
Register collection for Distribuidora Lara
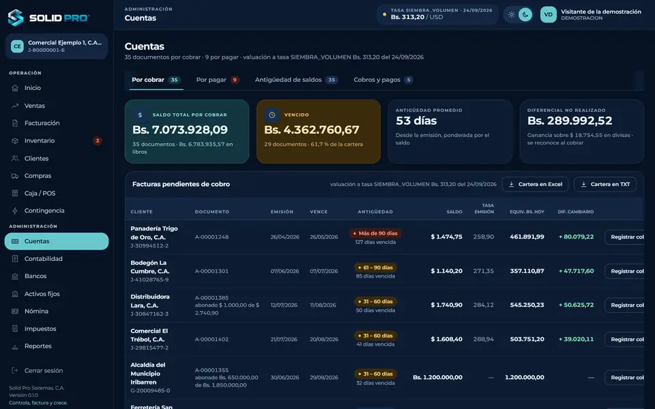point(626,305)
